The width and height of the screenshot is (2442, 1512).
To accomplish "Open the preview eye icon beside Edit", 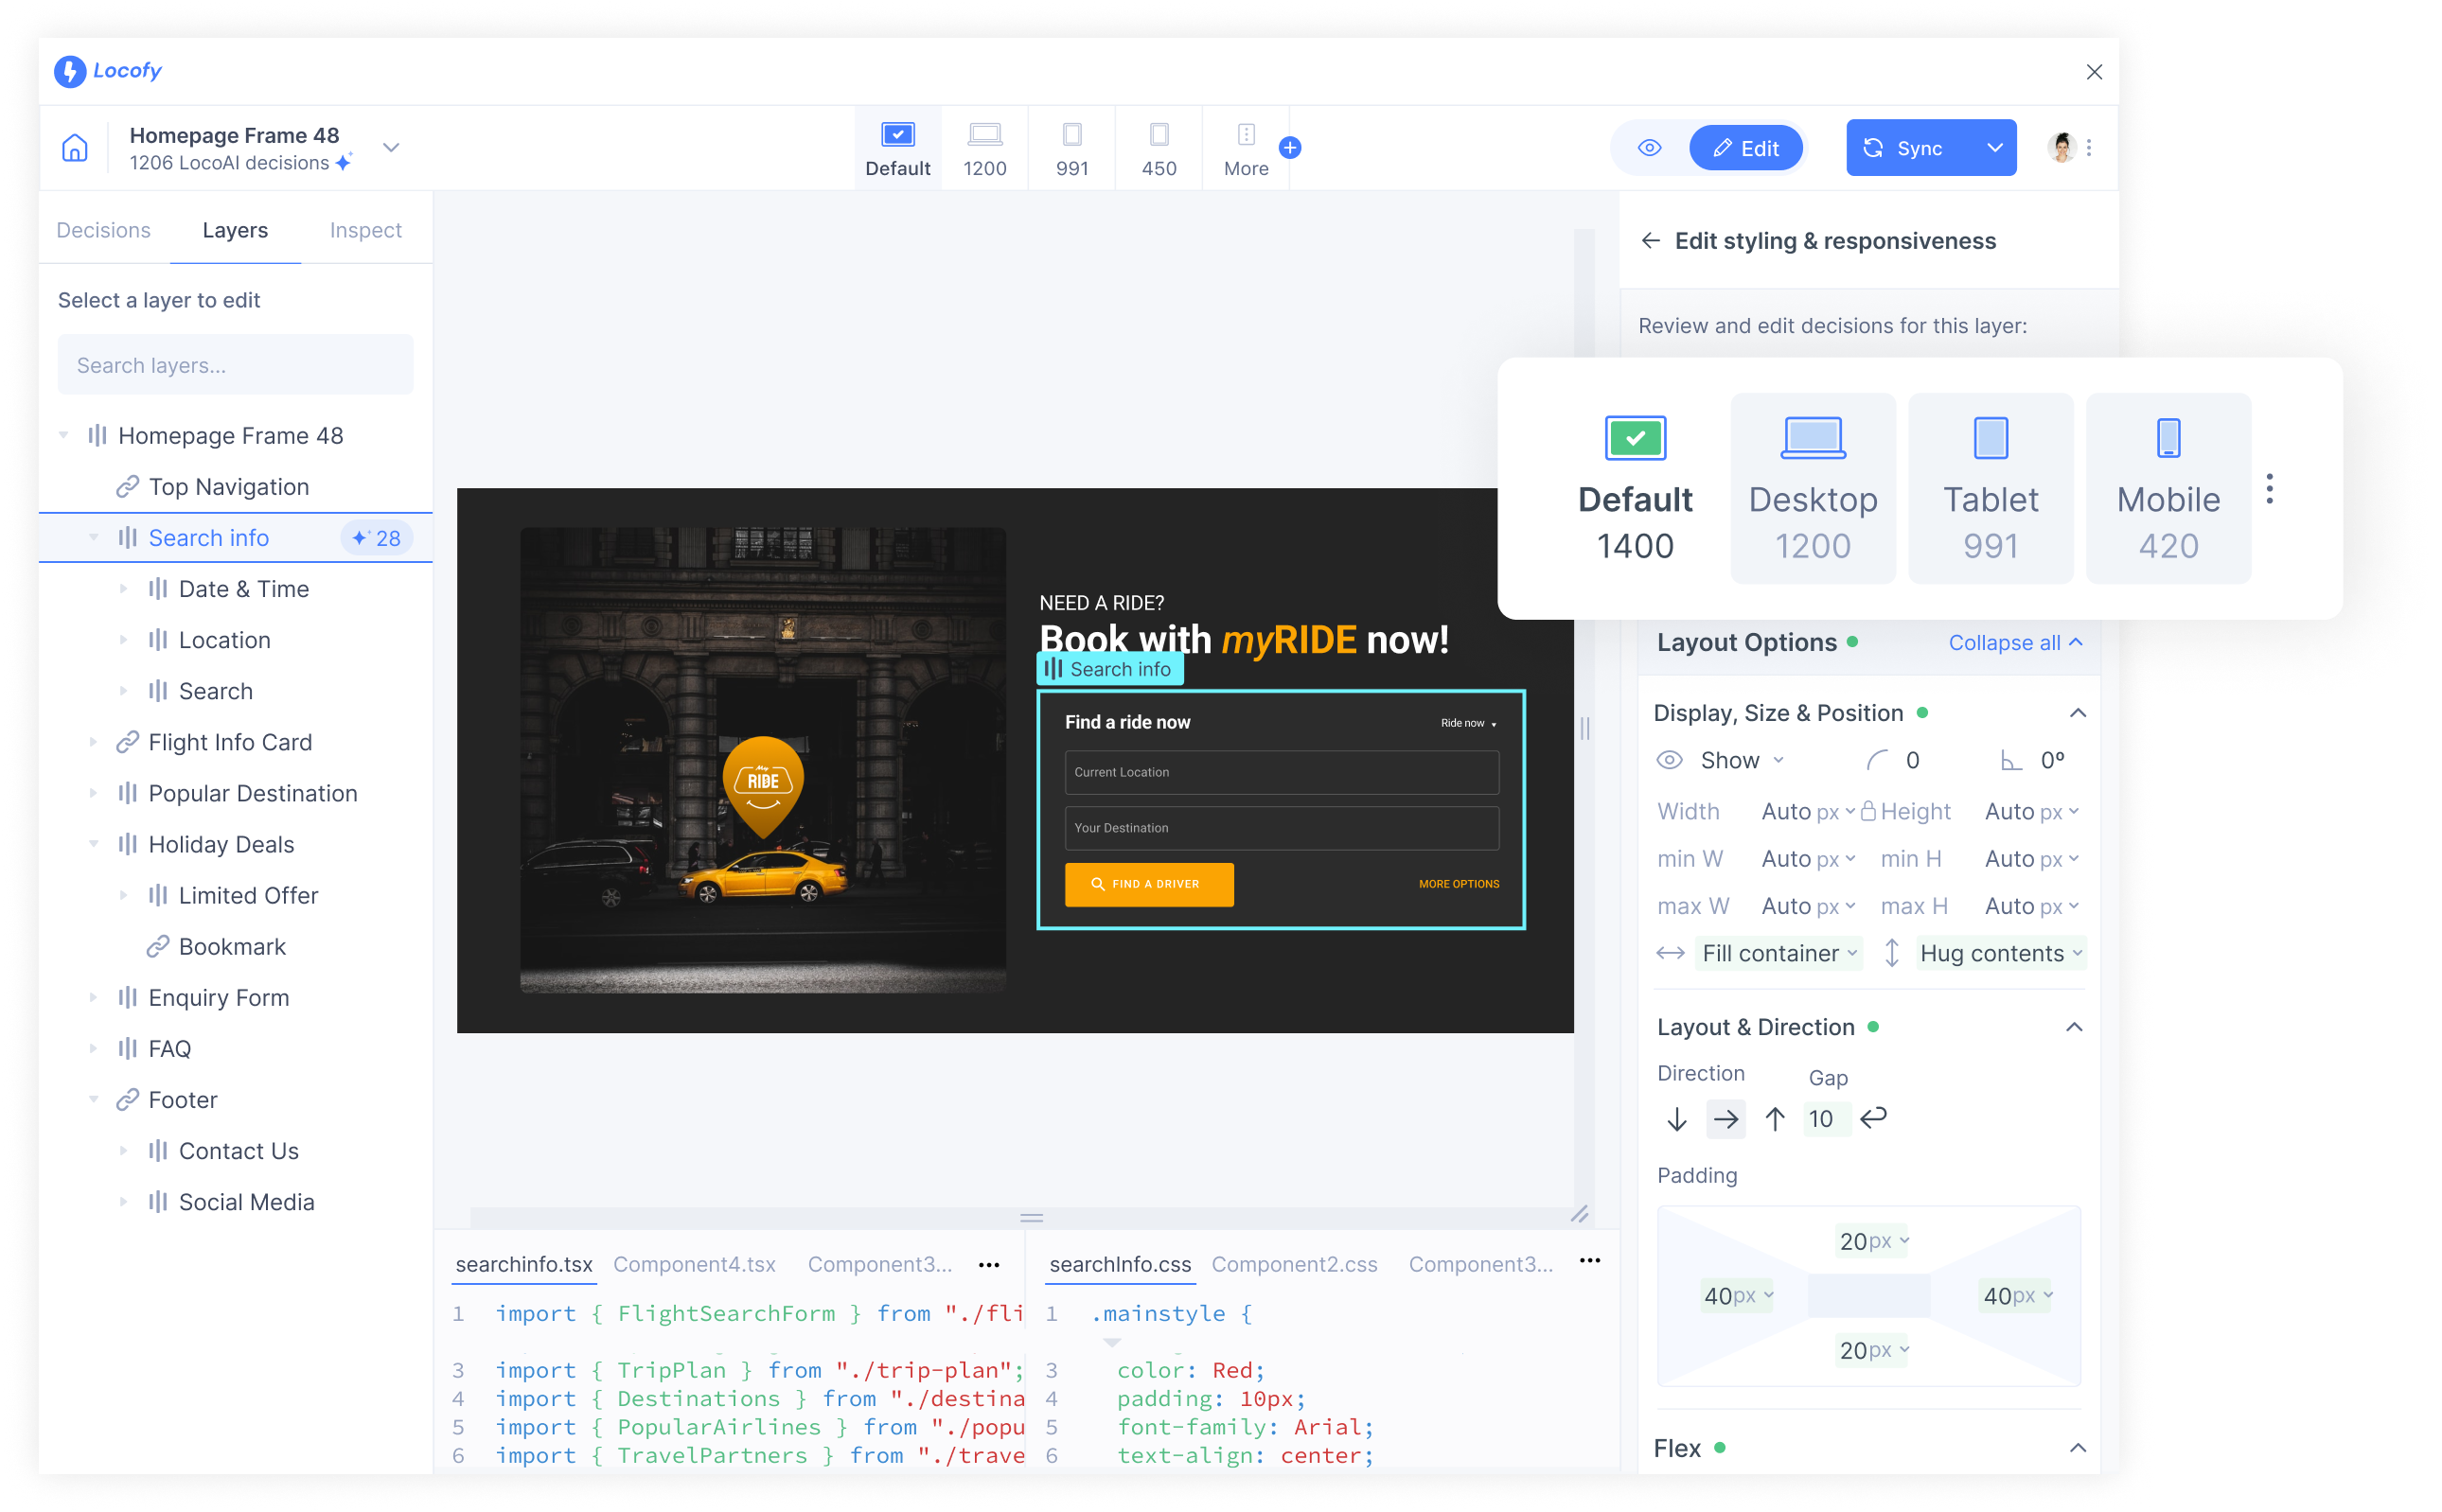I will [x=1649, y=147].
